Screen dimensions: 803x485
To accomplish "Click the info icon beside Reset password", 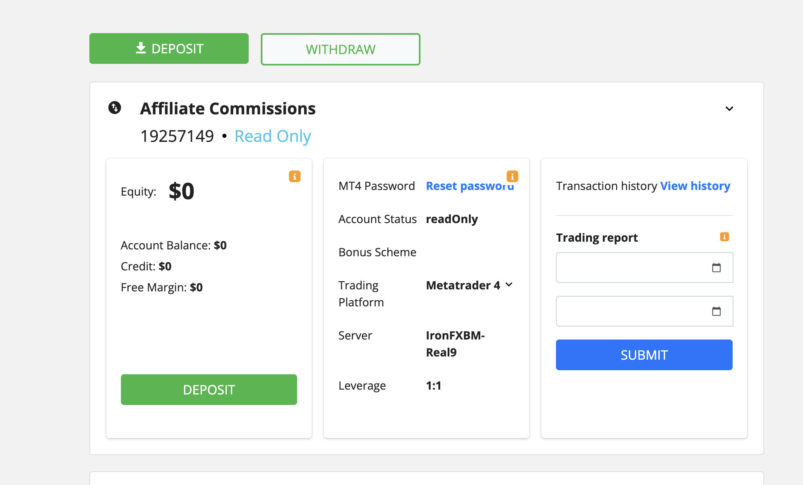I will 512,176.
